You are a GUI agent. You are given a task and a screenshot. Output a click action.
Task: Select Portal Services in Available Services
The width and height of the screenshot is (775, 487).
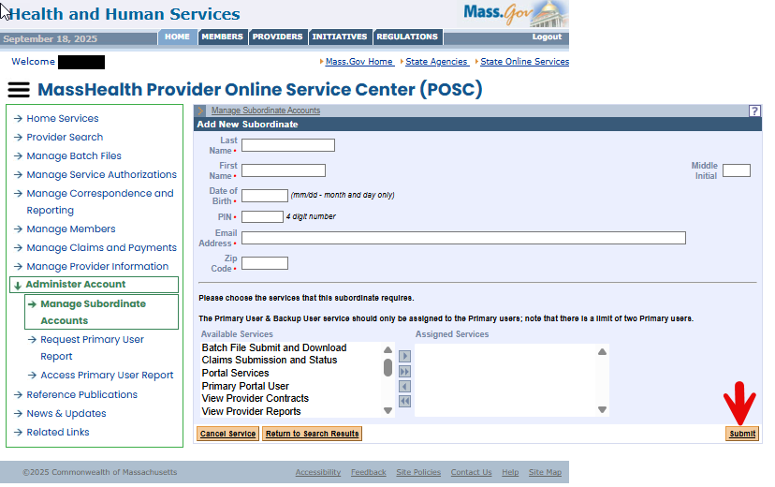235,373
